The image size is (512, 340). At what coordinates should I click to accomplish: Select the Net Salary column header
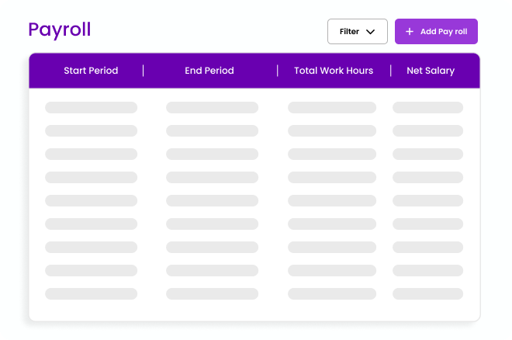(431, 71)
